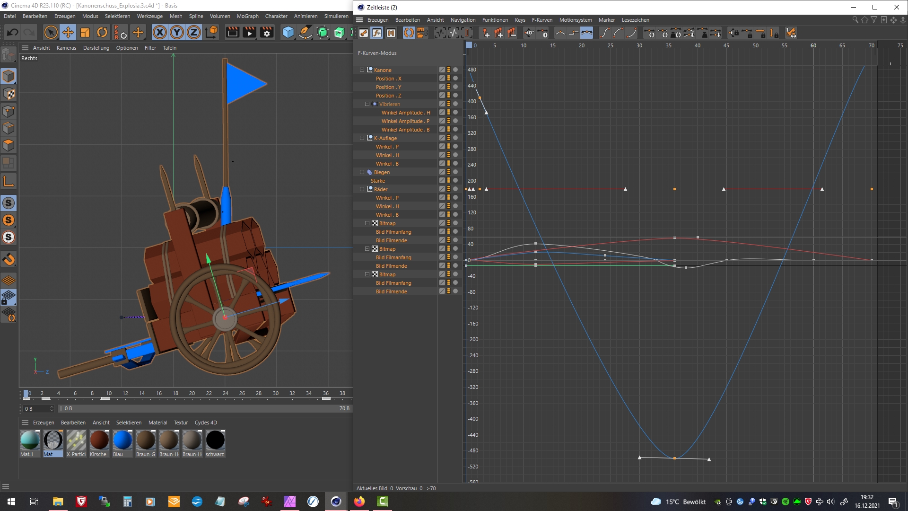Toggle the slashed box on the Stärke row
This screenshot has width=908, height=511.
(442, 181)
